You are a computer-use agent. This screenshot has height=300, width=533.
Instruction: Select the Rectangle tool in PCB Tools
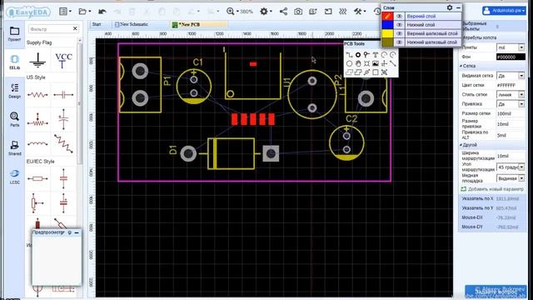coord(376,72)
